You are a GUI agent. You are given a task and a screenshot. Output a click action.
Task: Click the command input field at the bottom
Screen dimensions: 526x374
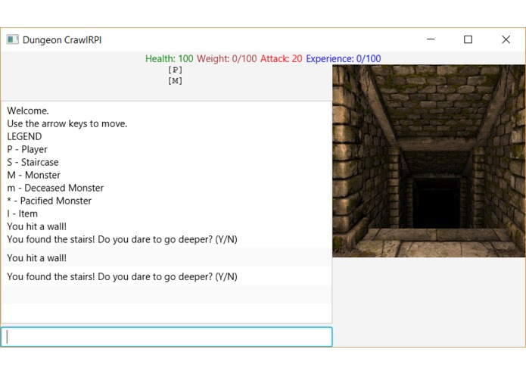pyautogui.click(x=167, y=337)
